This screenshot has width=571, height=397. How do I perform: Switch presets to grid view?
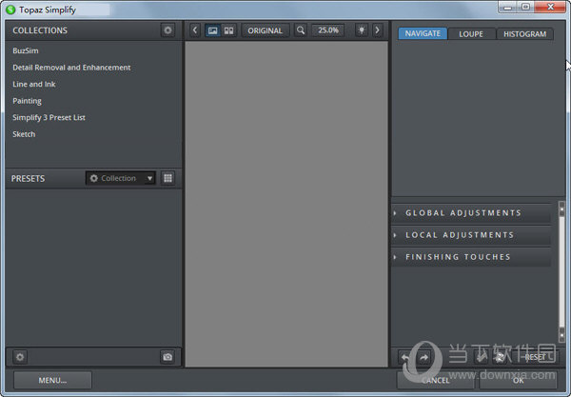(167, 178)
